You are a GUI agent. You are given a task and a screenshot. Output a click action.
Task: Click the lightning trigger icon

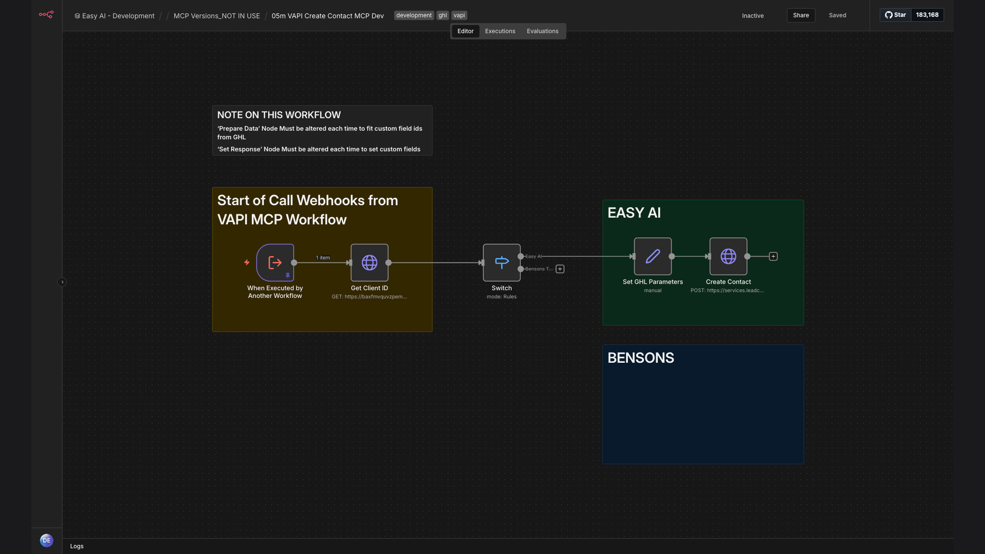click(x=247, y=262)
